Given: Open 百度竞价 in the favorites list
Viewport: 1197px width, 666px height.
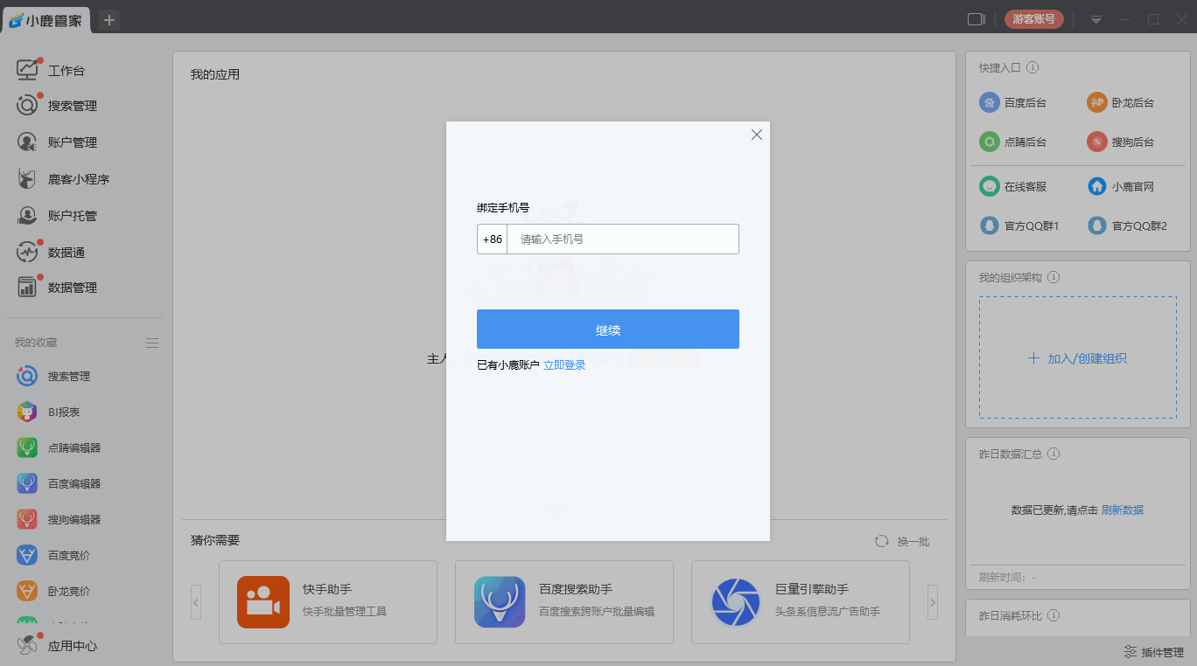Looking at the screenshot, I should click(x=54, y=555).
